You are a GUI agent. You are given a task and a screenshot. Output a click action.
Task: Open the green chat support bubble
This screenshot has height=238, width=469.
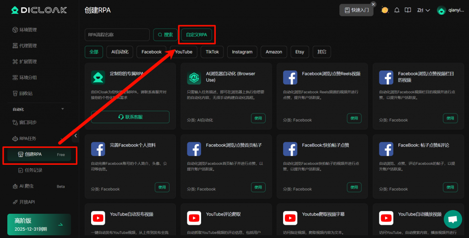(x=453, y=219)
